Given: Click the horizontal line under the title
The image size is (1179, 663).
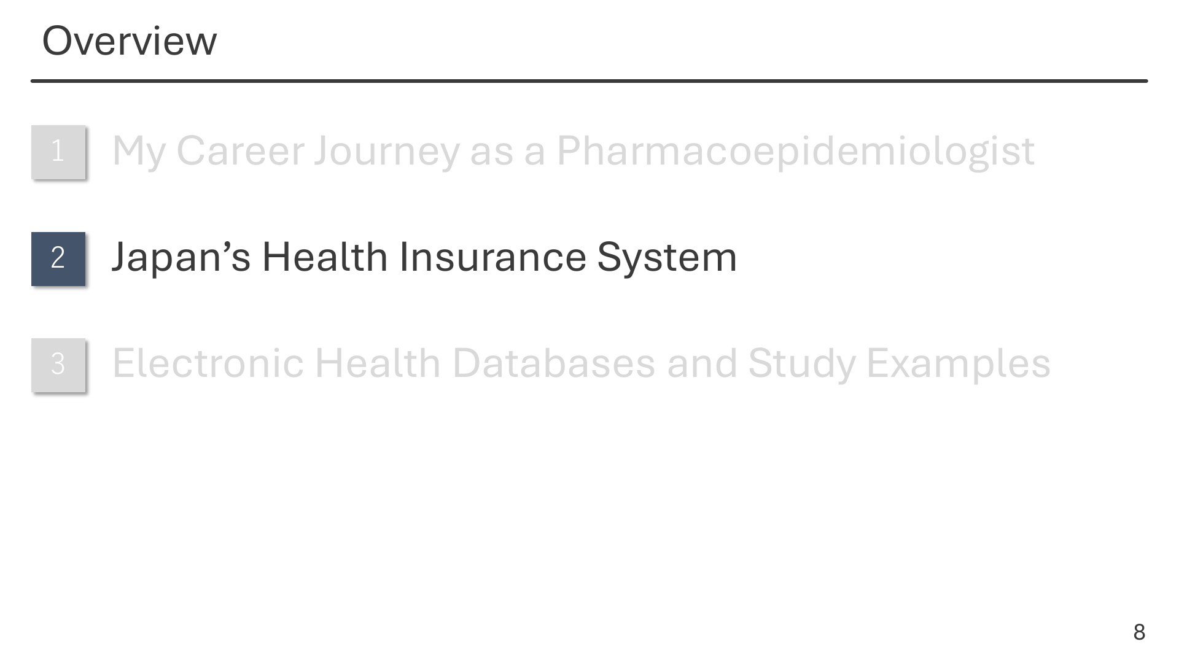Looking at the screenshot, I should coord(589,80).
